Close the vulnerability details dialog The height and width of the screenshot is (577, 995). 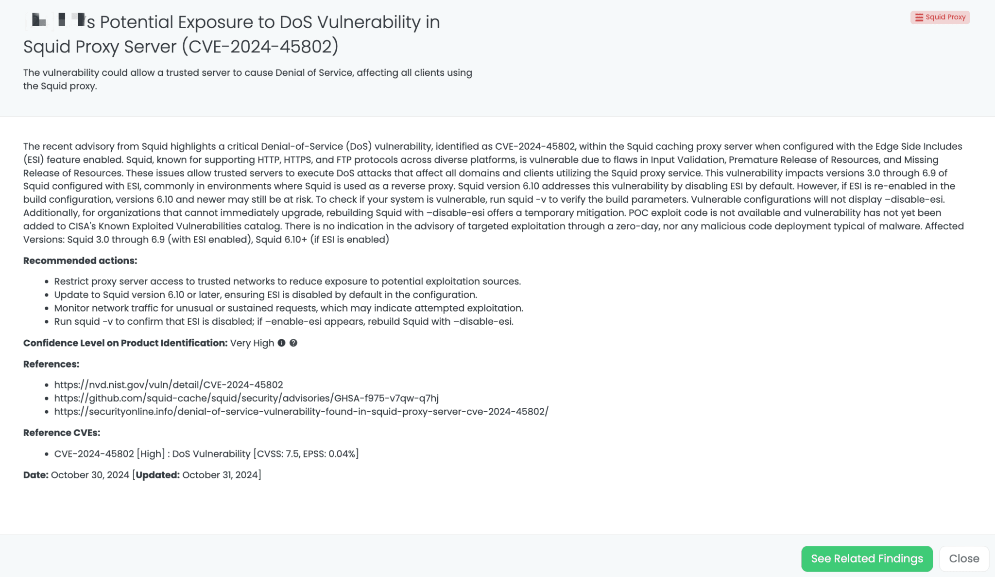click(x=963, y=559)
